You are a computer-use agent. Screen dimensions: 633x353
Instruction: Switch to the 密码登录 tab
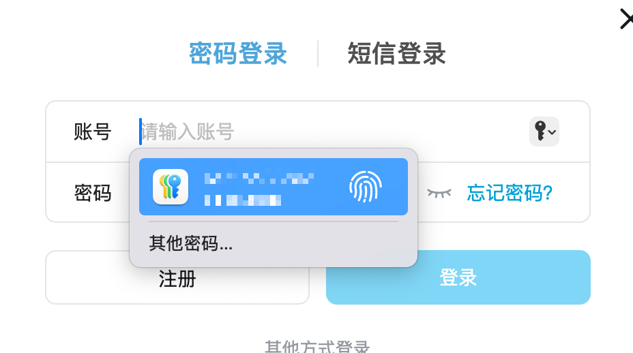coord(238,53)
